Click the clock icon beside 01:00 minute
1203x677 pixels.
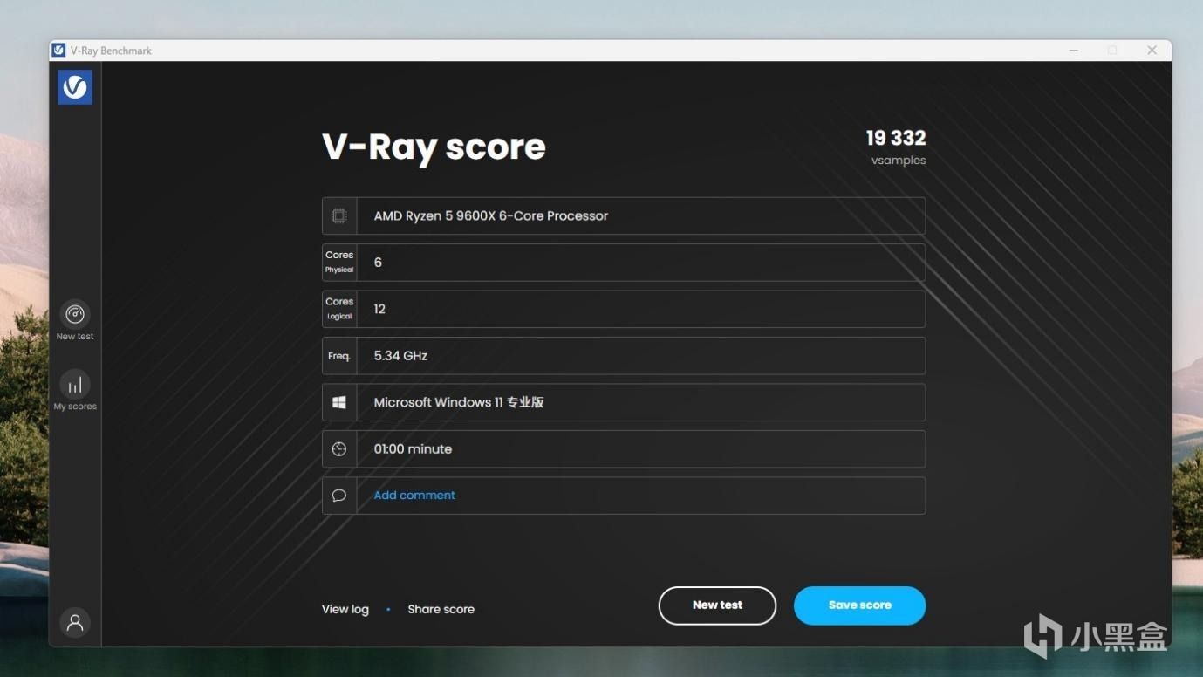339,448
